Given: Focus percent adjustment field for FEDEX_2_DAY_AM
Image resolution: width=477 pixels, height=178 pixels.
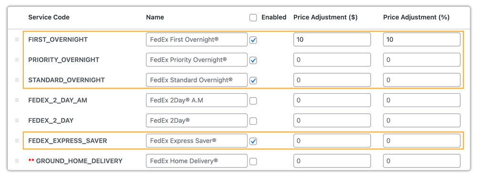Looking at the screenshot, I should coord(422,100).
